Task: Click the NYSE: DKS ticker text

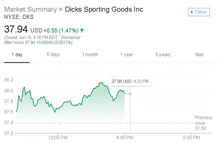Action: click(19, 17)
